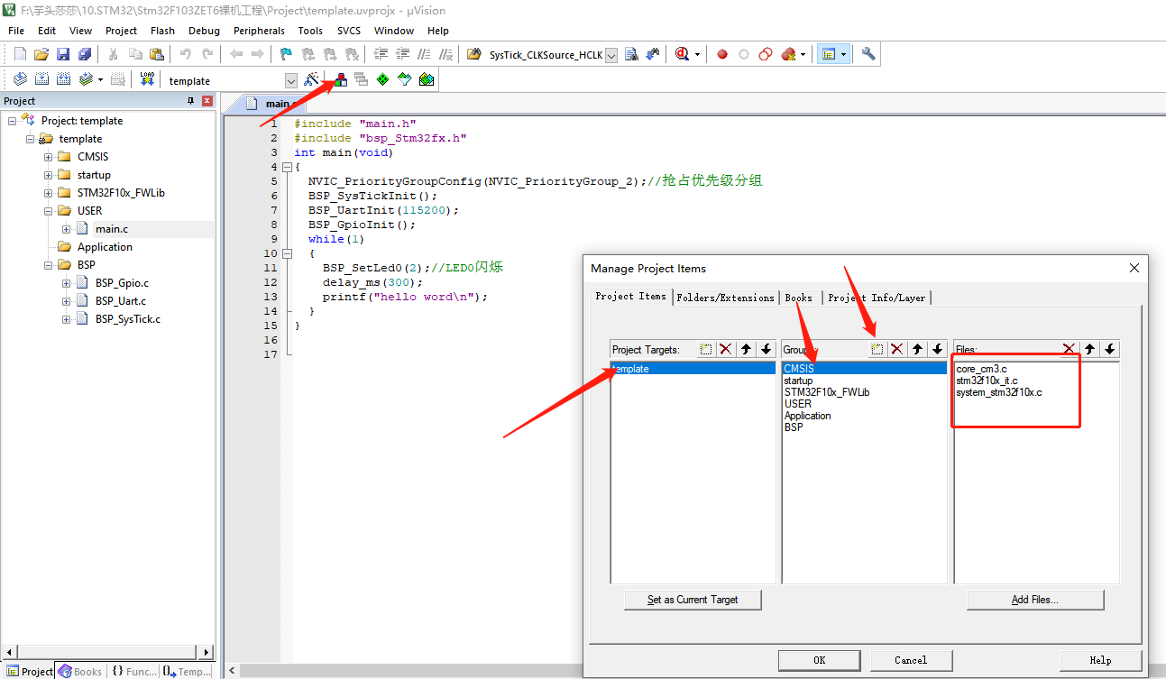Screen dimensions: 1166x679
Task: Select core_cm3.c in the Files list
Action: click(982, 369)
